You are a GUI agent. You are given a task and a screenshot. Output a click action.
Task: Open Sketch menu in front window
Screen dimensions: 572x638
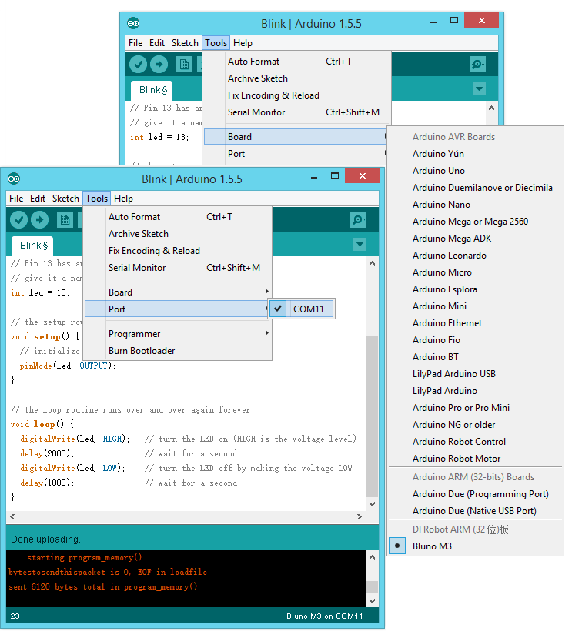click(x=65, y=199)
